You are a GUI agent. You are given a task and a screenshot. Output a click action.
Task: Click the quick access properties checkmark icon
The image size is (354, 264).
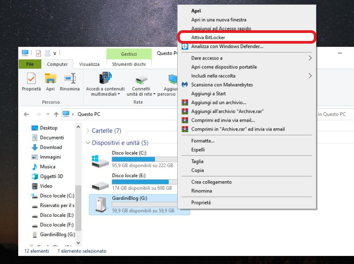coord(38,53)
